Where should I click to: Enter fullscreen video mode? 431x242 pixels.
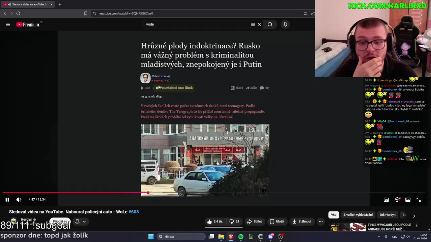(x=419, y=200)
